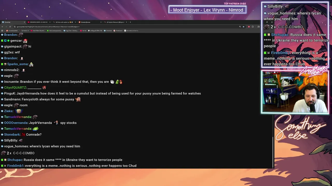
Task: Click gigaimpact's emote before 'hi'
Action: click(x=25, y=47)
